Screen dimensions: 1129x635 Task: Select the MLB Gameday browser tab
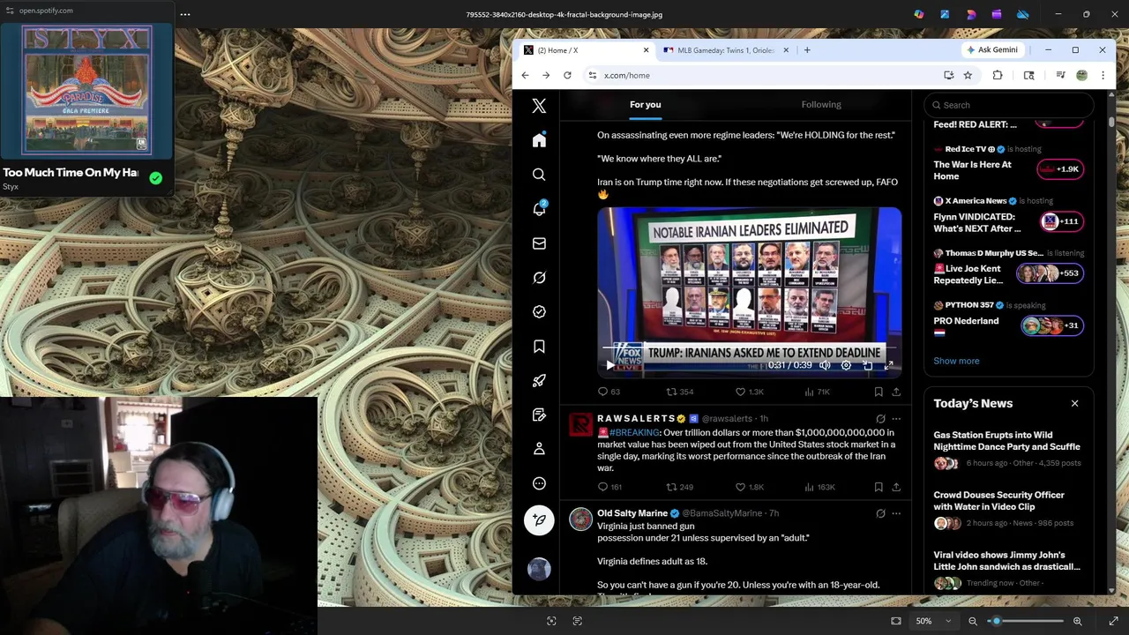coord(725,50)
